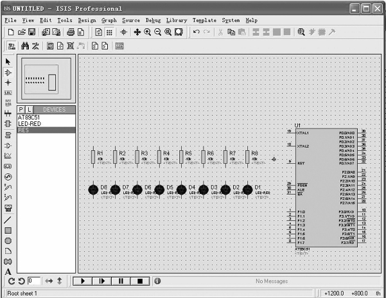
Task: Select the Current Probe tool
Action: [x=8, y=197]
